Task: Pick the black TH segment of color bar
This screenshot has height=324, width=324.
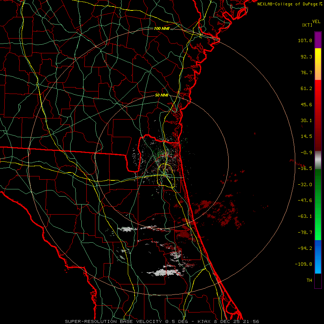Action: coord(318,280)
